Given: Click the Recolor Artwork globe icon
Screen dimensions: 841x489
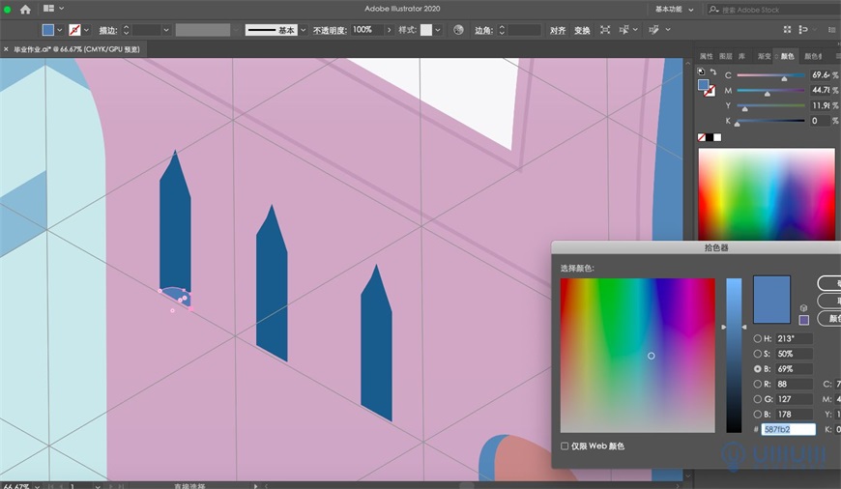Looking at the screenshot, I should pyautogui.click(x=458, y=30).
